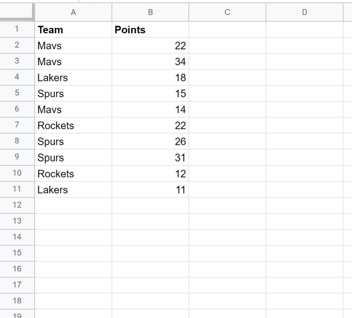Select the Points header cell
This screenshot has width=352, height=318.
150,30
